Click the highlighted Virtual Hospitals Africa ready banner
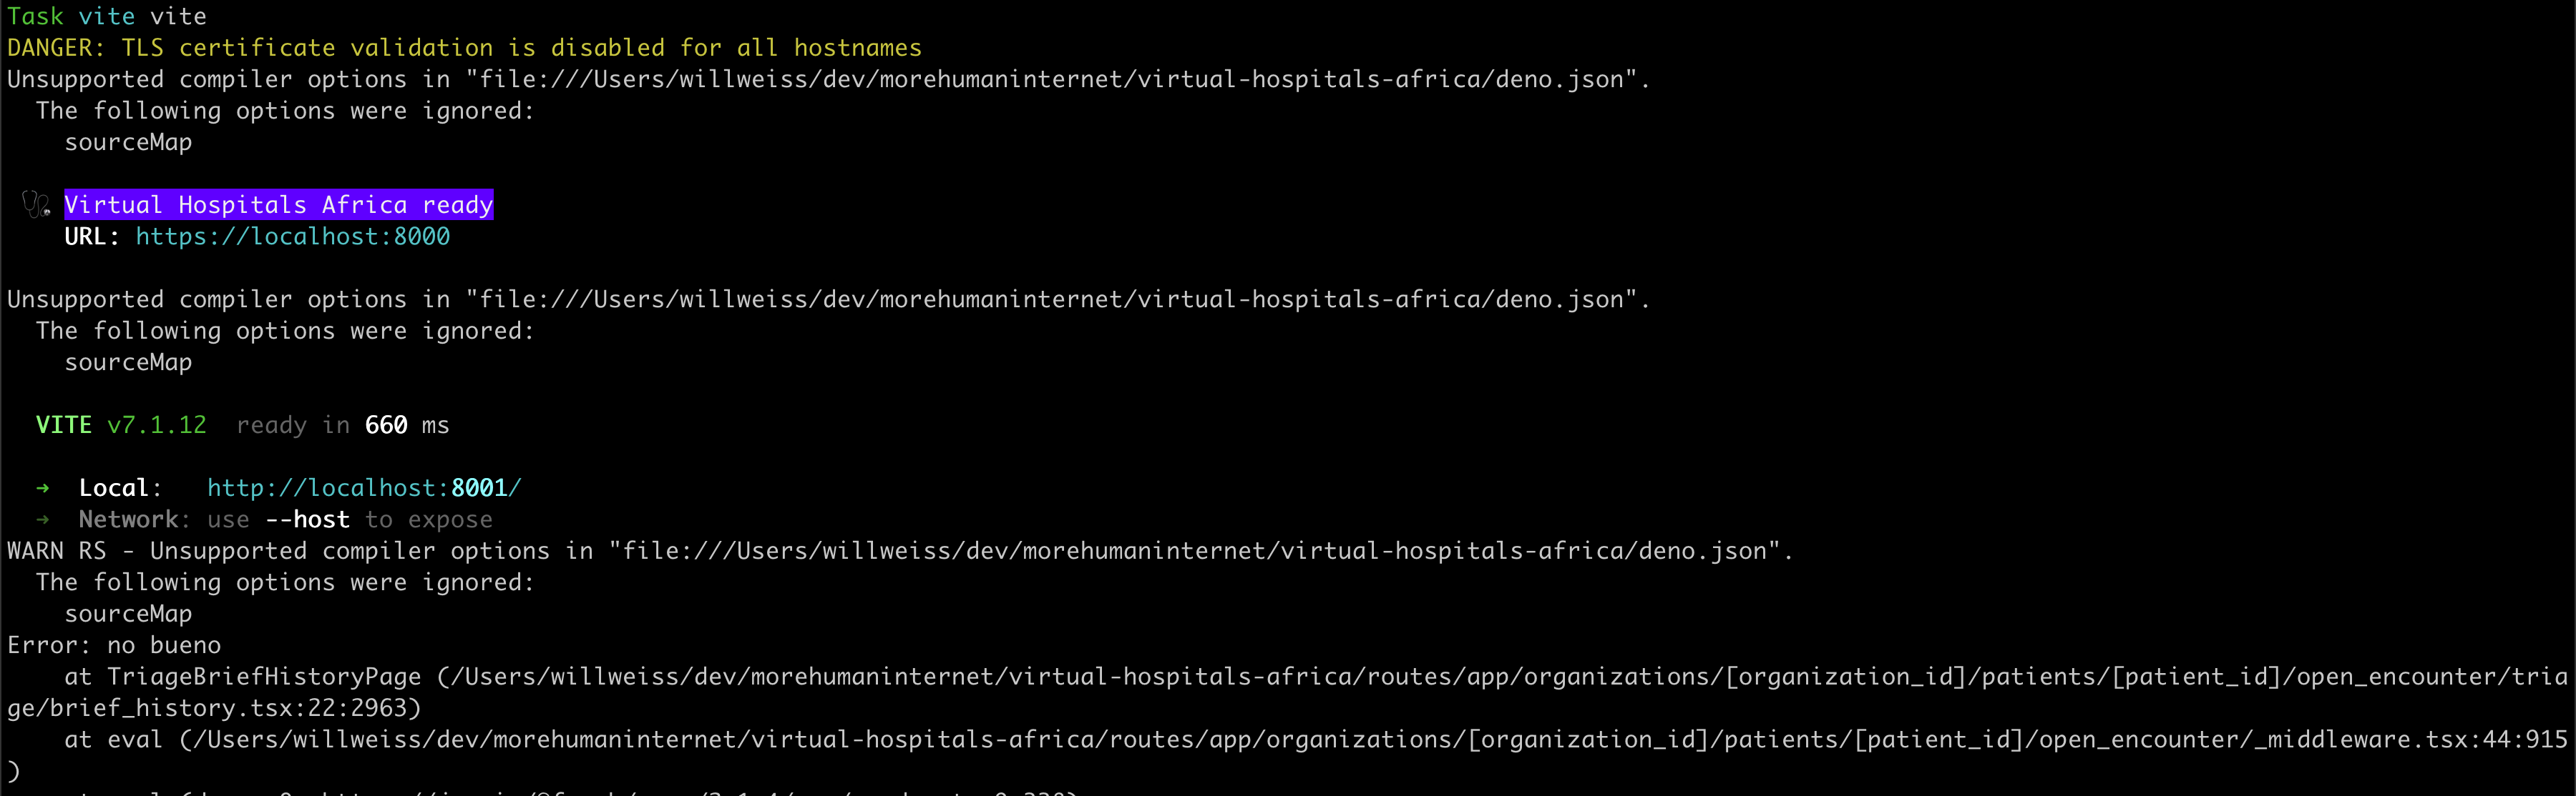This screenshot has width=2576, height=796. (278, 205)
